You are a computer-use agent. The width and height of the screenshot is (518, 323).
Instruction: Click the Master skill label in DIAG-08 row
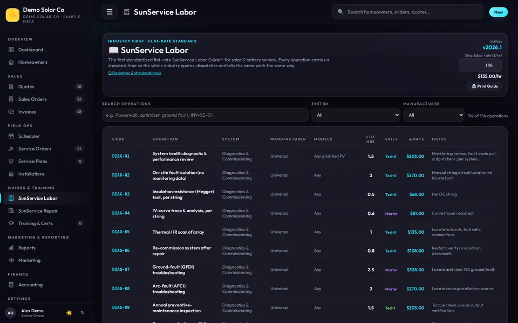[x=391, y=289]
